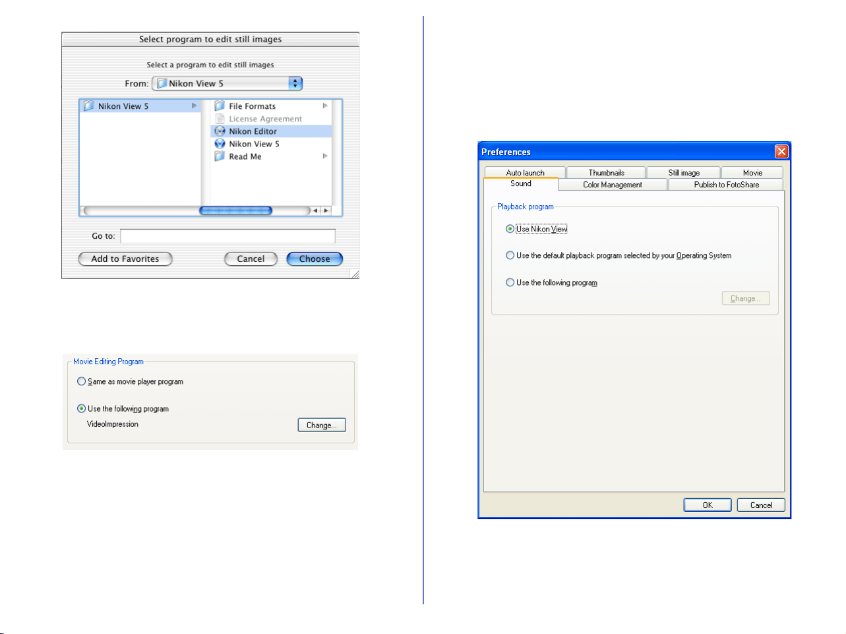This screenshot has width=846, height=634.
Task: Click the Choose button
Action: [315, 259]
